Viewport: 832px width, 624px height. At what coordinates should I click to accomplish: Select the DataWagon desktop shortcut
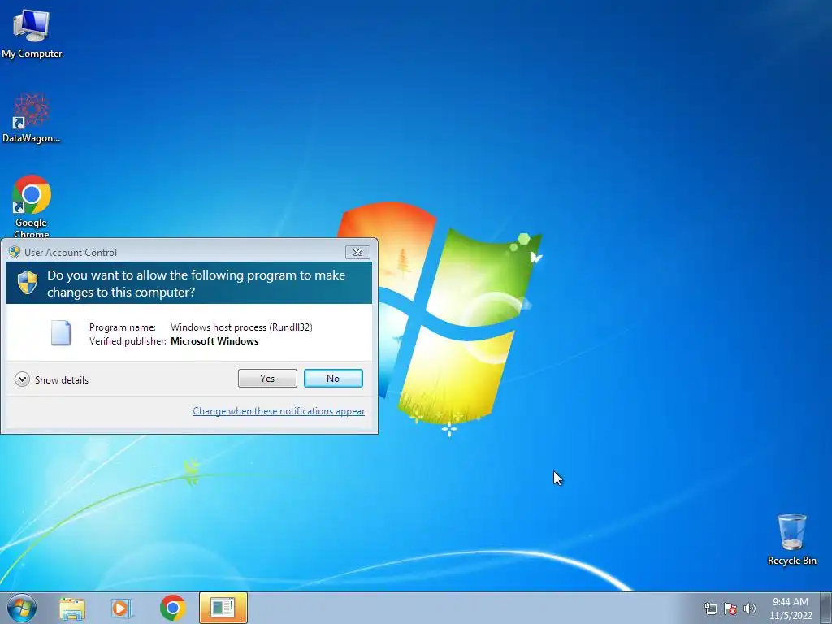(32, 119)
